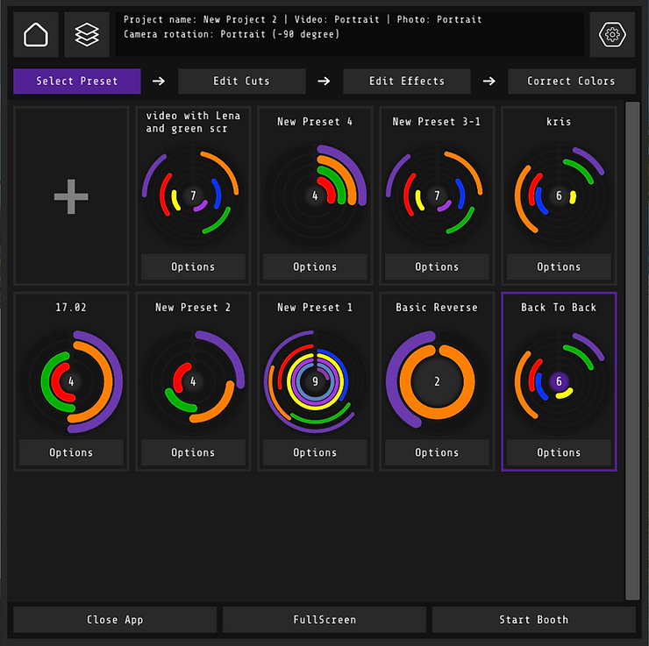Select Basic Reverse ring diagram
649x646 pixels.
coord(437,381)
